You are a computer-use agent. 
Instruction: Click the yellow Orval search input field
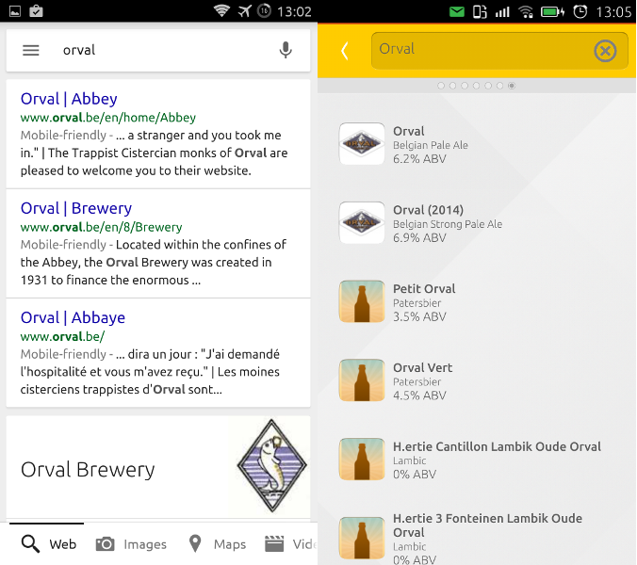coord(481,50)
